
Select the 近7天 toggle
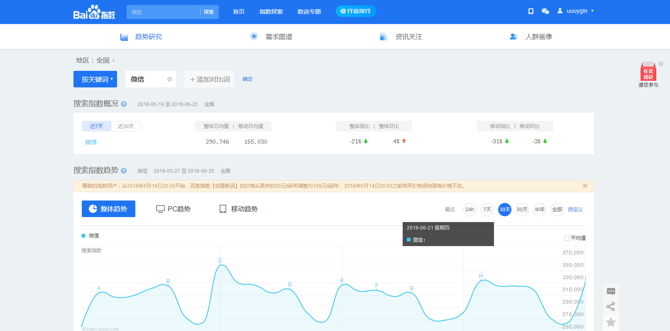97,126
